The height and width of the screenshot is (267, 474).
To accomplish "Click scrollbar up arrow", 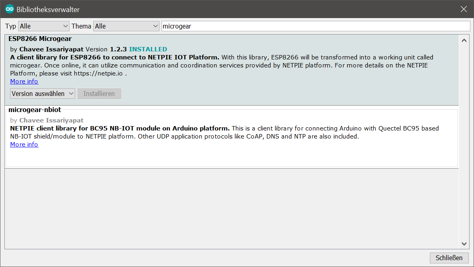I will [464, 41].
